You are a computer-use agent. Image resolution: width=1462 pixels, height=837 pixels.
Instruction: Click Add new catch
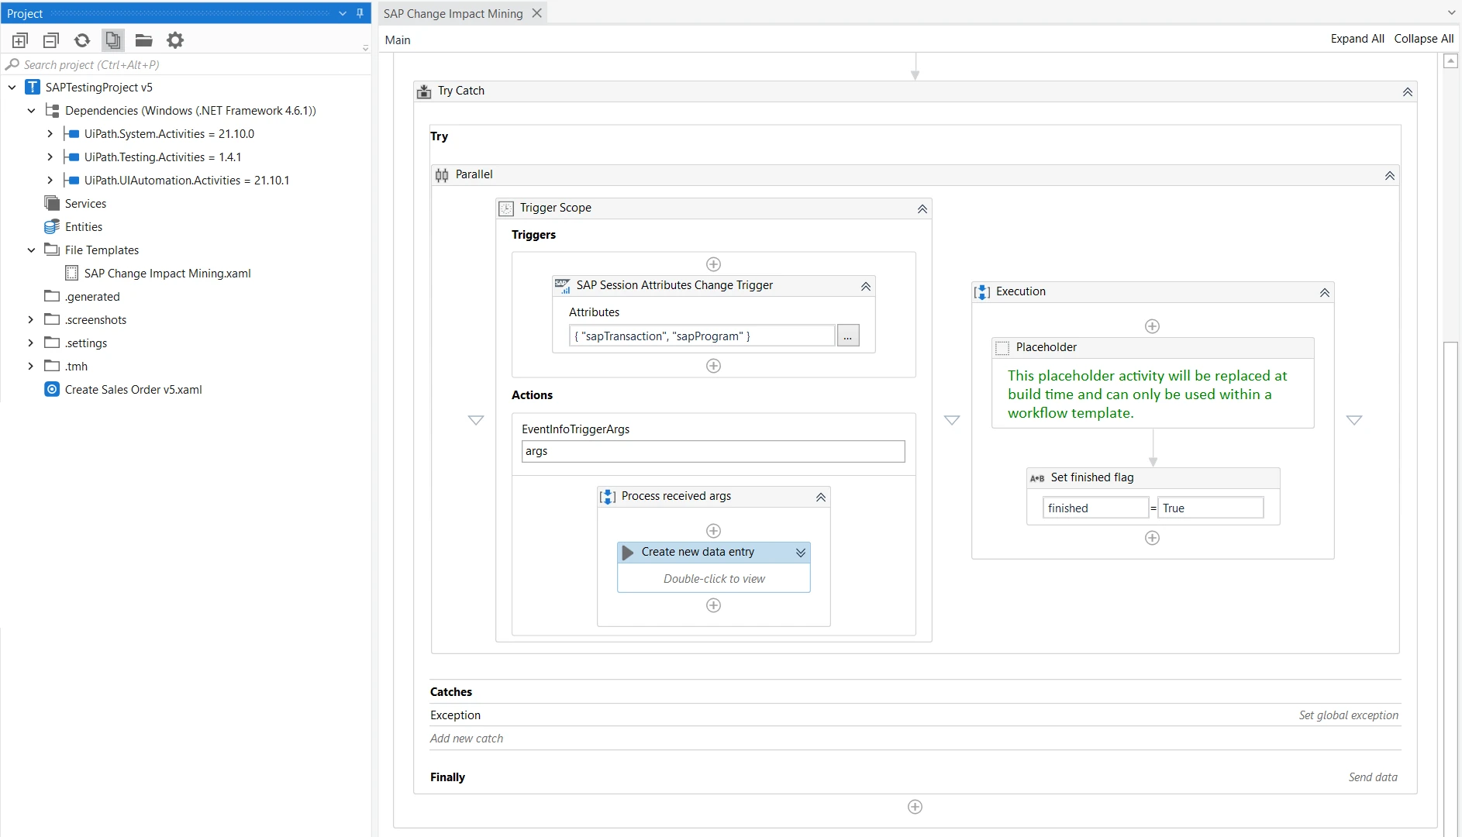point(467,739)
